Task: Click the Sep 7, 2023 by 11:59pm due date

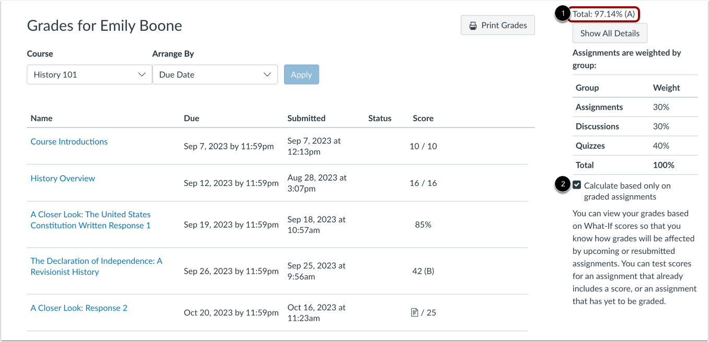Action: pos(229,146)
